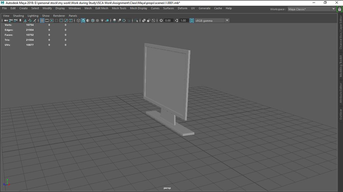This screenshot has width=343, height=192.
Task: Click the Isolate Select icon
Action: pyautogui.click(x=137, y=21)
